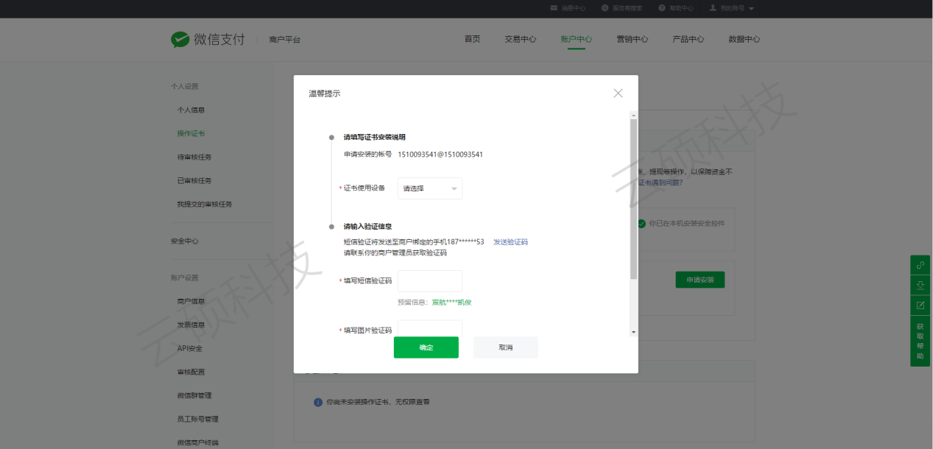Select 操作证书 in the left sidebar
The image size is (933, 449).
(191, 133)
